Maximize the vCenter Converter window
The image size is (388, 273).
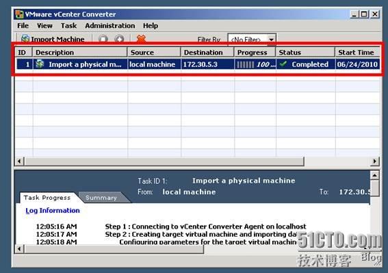(x=364, y=14)
